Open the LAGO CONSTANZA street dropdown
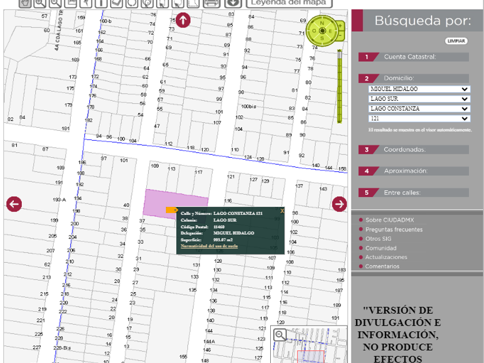This screenshot has width=484, height=363. coord(419,109)
